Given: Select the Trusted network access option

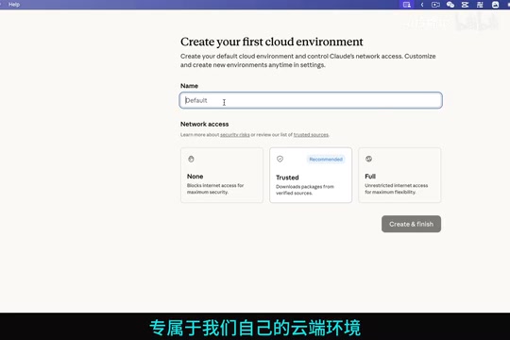Looking at the screenshot, I should pos(311,176).
